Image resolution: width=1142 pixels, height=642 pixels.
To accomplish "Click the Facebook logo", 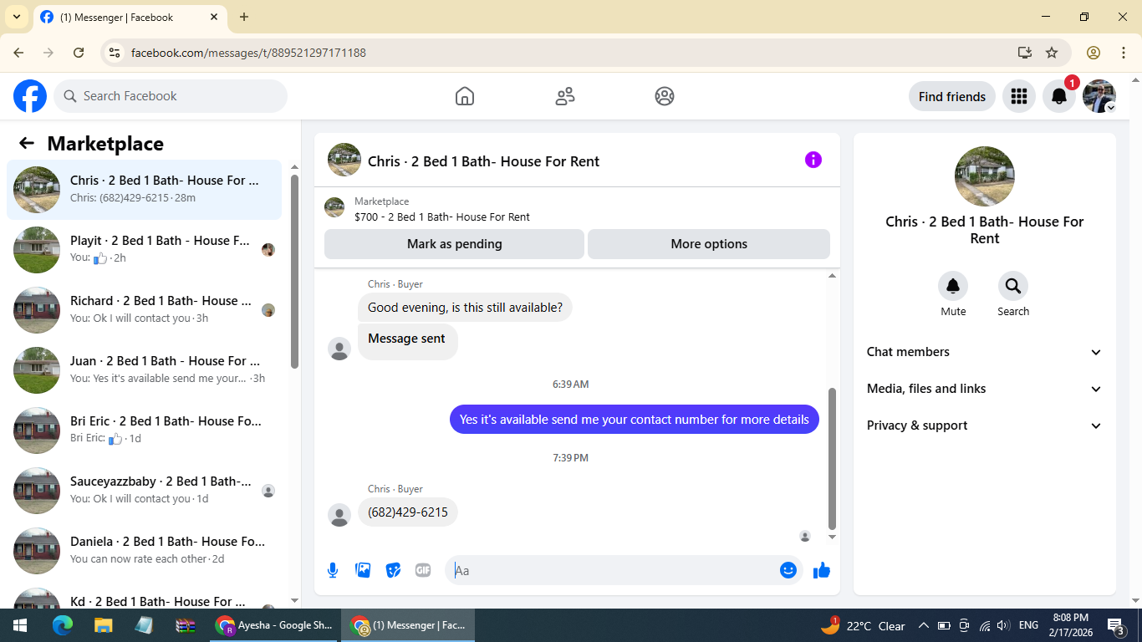I will [x=30, y=96].
